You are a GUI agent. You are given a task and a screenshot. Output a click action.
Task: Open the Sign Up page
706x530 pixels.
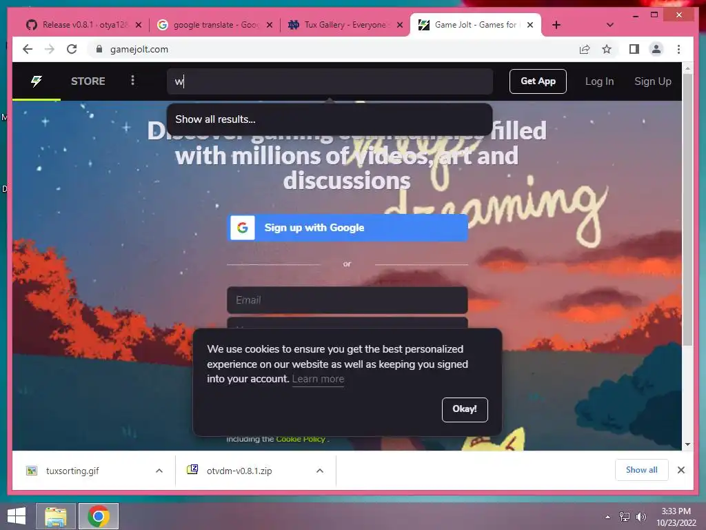point(652,81)
